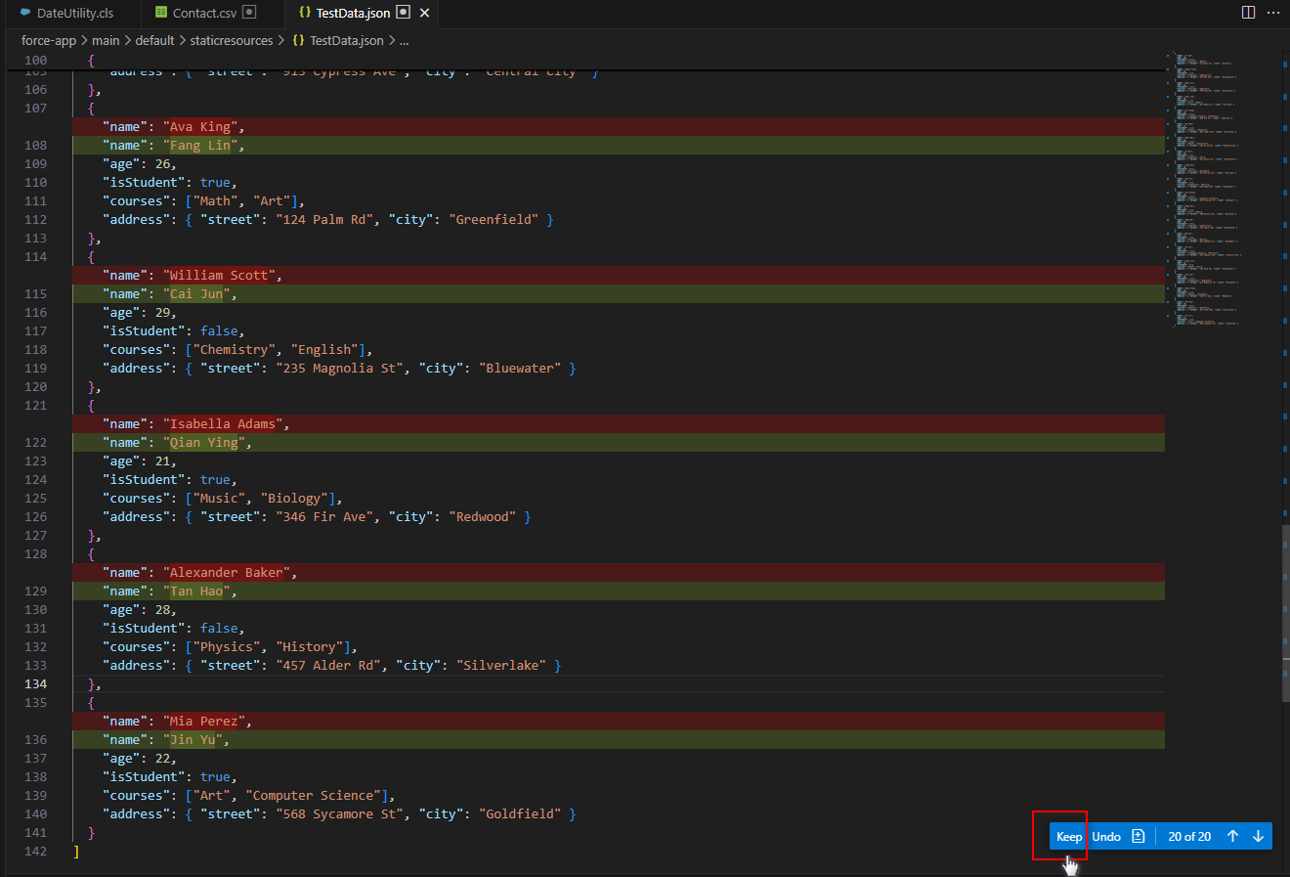
Task: Open the force-app breadcrumb dropdown
Action: 48,40
